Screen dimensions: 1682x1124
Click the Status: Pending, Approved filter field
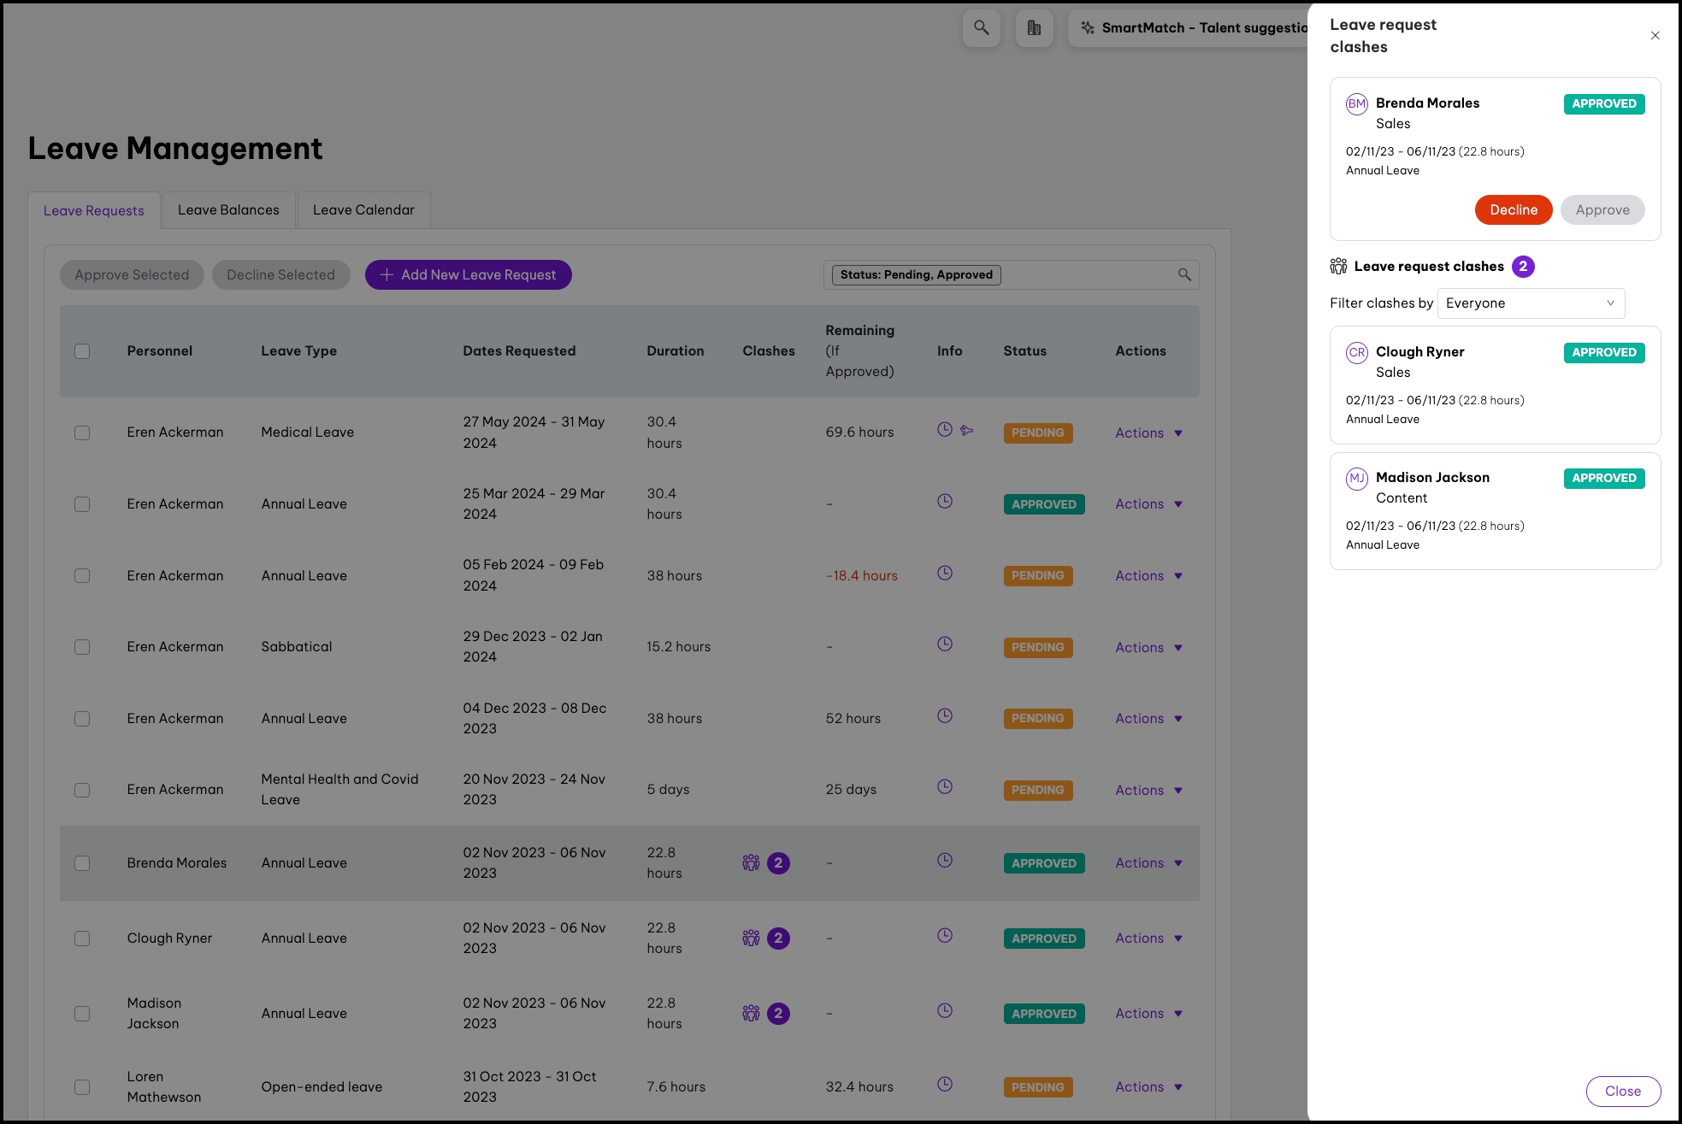click(x=916, y=275)
